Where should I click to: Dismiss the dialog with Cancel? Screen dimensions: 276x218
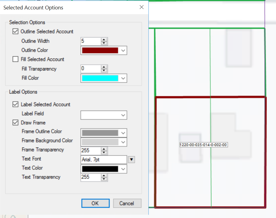127,203
